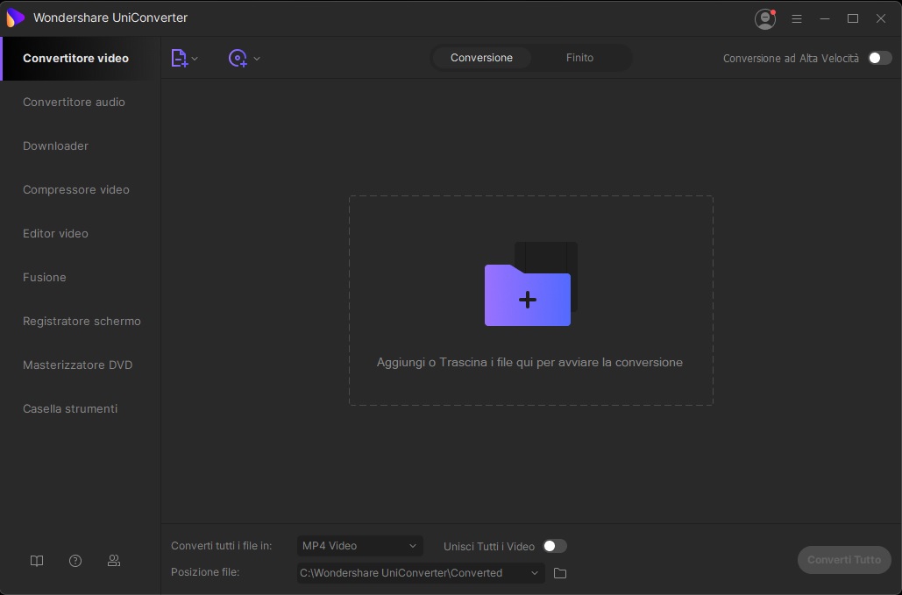Open Registratore schermo section
902x595 pixels.
[81, 321]
